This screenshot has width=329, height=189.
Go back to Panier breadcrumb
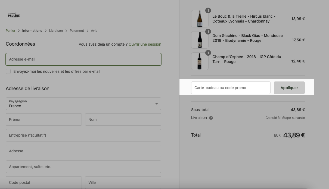(11, 31)
